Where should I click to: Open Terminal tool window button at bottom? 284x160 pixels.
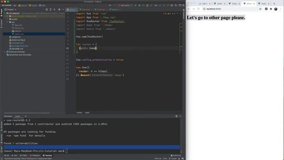(x=47, y=156)
